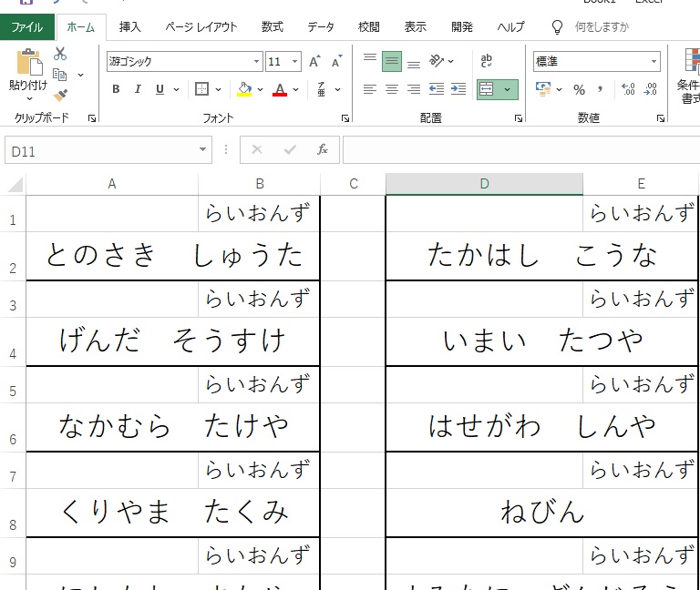This screenshot has width=700, height=590.
Task: Click the Enter checkmark in formula bar
Action: coord(290,150)
